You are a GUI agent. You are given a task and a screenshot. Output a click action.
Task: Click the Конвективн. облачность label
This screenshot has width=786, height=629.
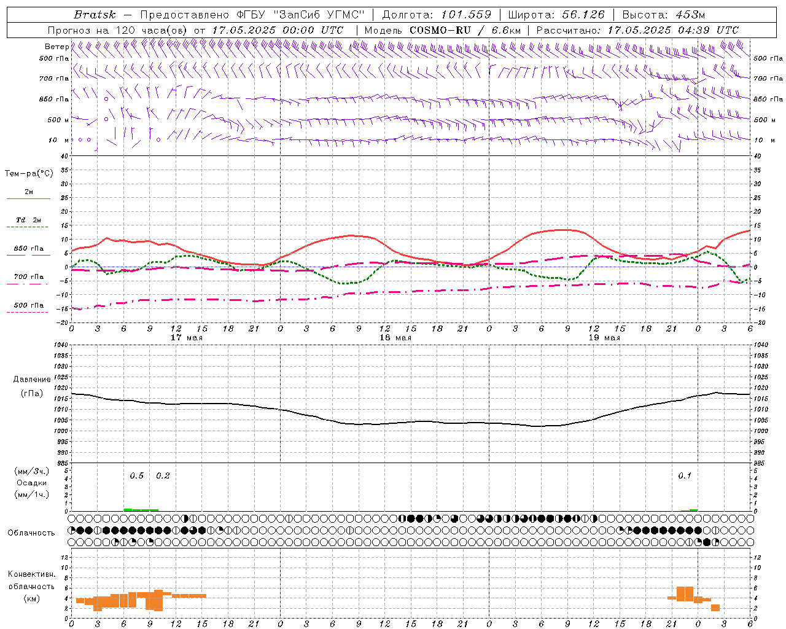[x=31, y=580]
